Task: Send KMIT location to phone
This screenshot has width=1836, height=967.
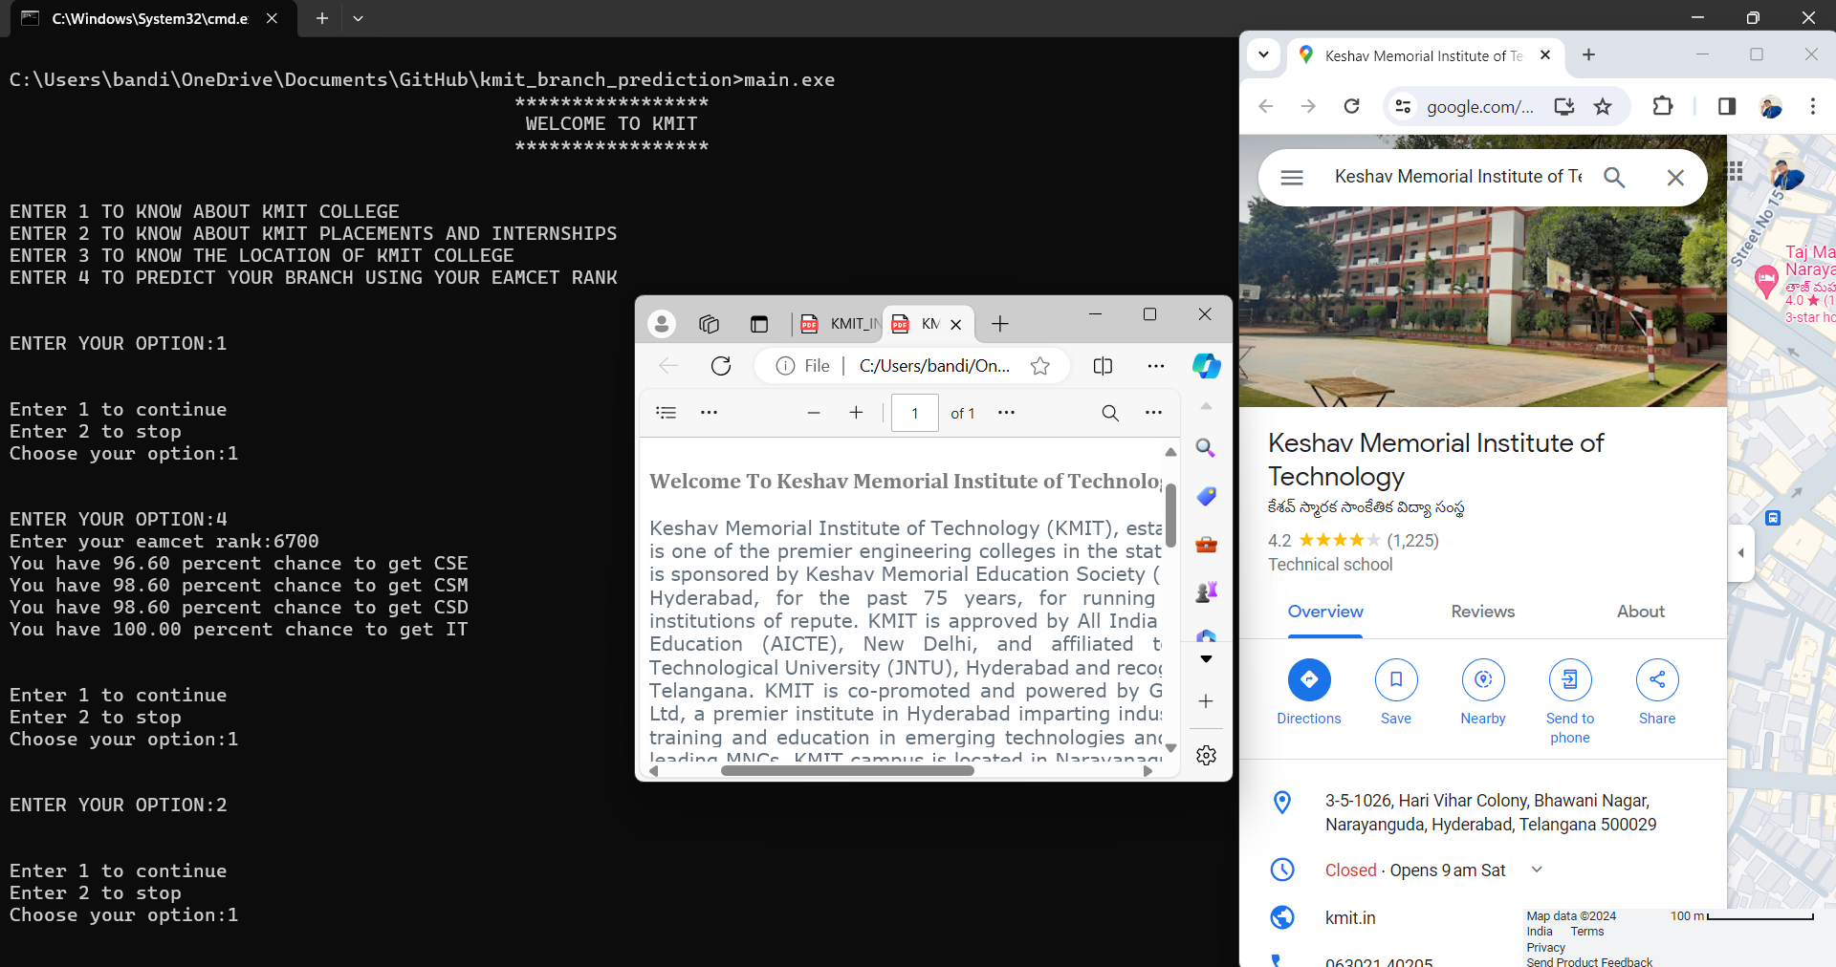Action: (x=1570, y=701)
